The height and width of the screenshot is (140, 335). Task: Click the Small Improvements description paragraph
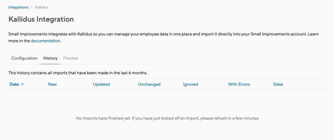[x=147, y=34]
